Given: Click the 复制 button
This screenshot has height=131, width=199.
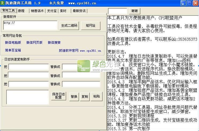Looking at the screenshot, I should click(x=85, y=97).
